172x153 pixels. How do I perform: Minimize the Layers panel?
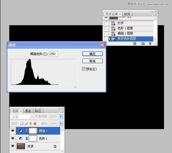(59, 109)
